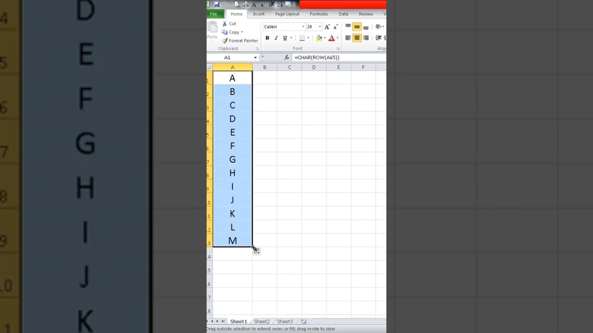Click the previous sheet navigation arrow
593x333 pixels.
(212, 321)
